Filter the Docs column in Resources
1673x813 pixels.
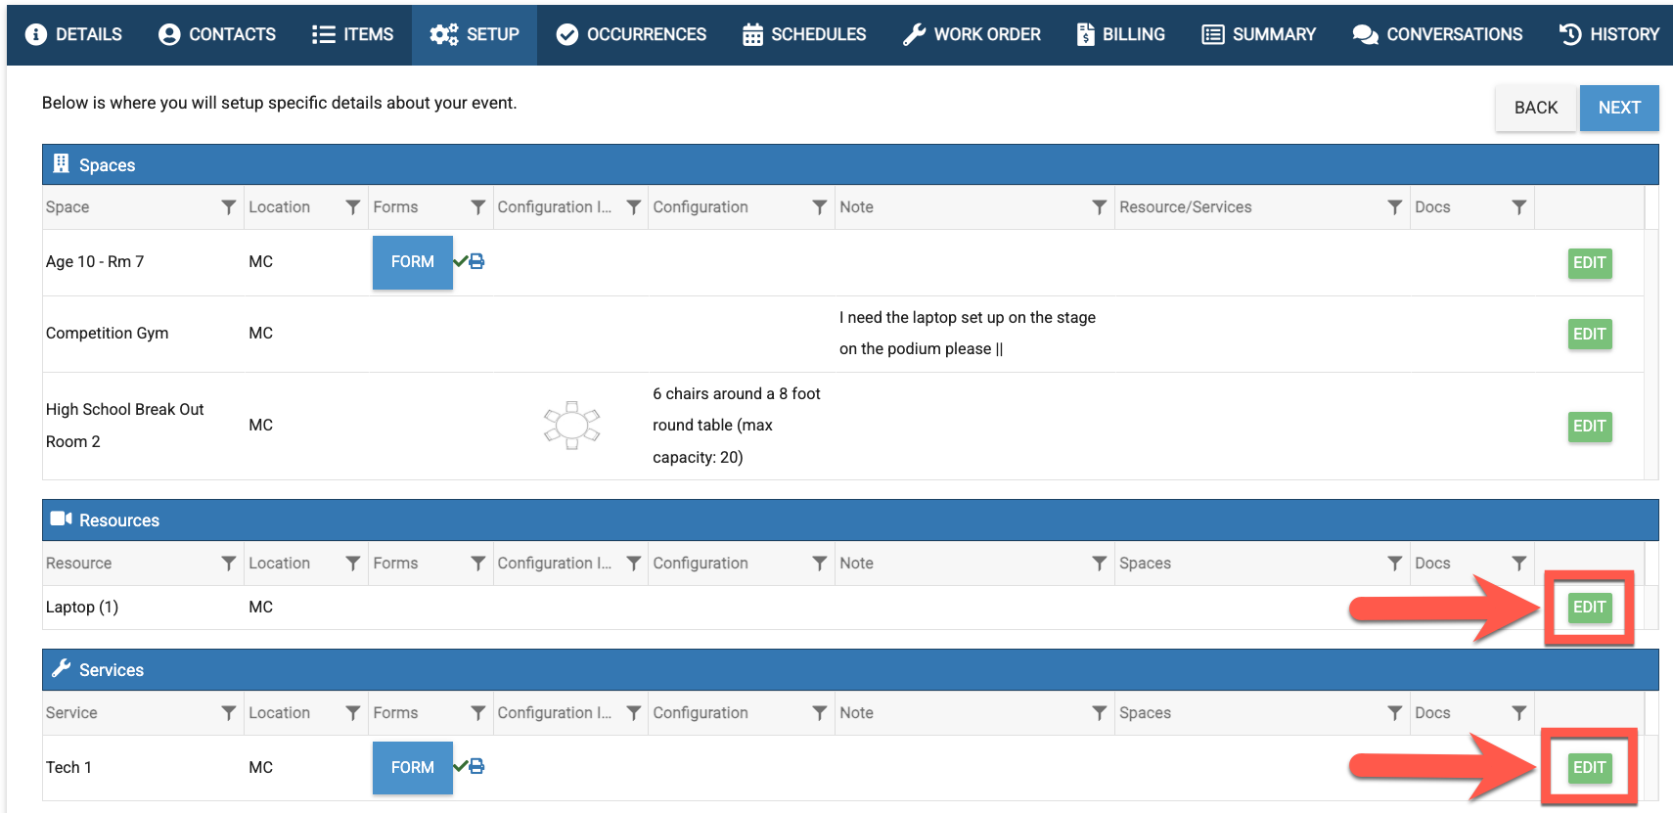pos(1519,564)
